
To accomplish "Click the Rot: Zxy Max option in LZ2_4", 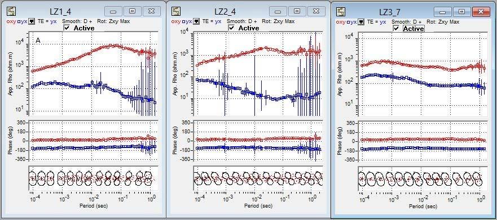I will tap(279, 21).
